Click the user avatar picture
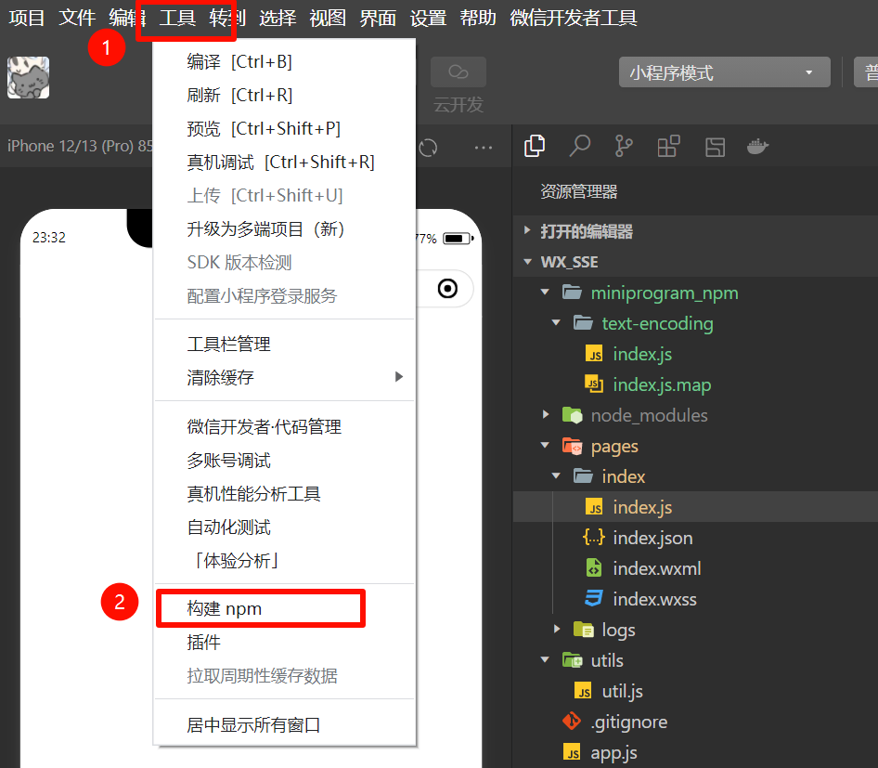The height and width of the screenshot is (768, 878). [28, 77]
